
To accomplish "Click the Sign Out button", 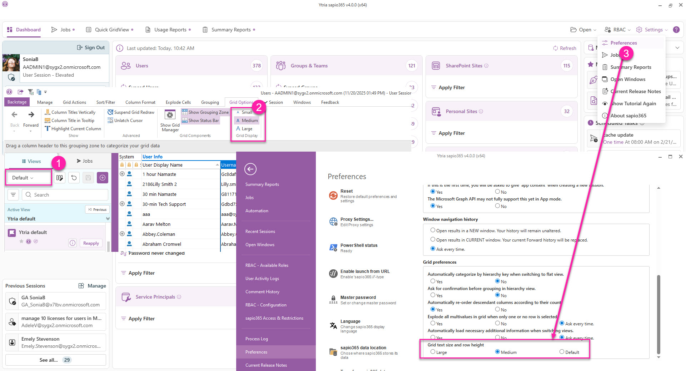I will coord(91,47).
